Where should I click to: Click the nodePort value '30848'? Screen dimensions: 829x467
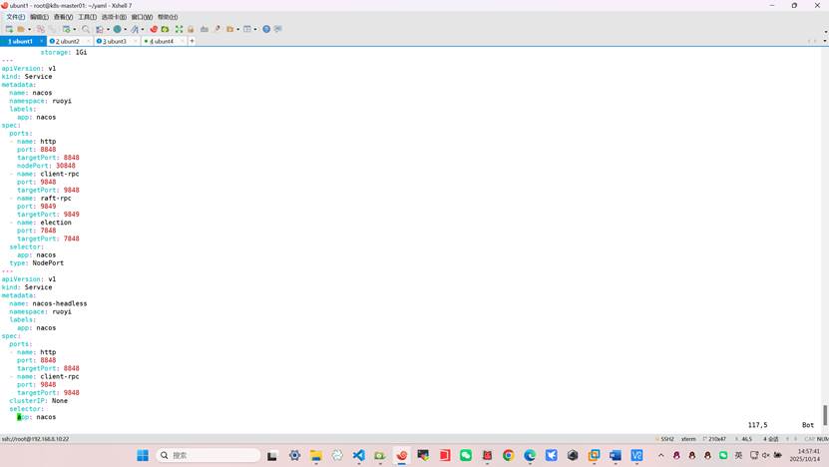pos(66,166)
